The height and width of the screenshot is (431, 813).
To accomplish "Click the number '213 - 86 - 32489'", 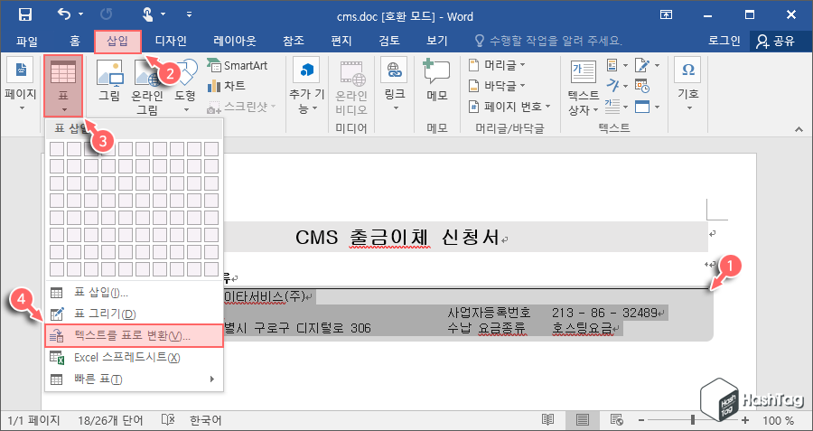I will pos(604,313).
